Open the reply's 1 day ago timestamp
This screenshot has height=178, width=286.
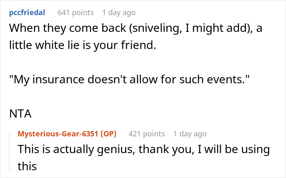pos(190,133)
